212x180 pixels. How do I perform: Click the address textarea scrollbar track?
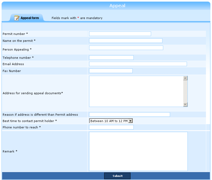click(185, 91)
